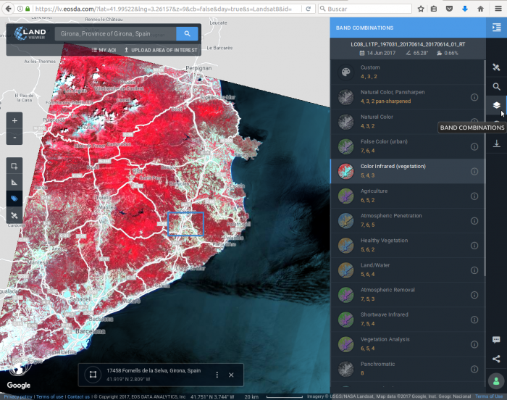Show info for Land/Water
507x400 pixels.
[x=474, y=270]
